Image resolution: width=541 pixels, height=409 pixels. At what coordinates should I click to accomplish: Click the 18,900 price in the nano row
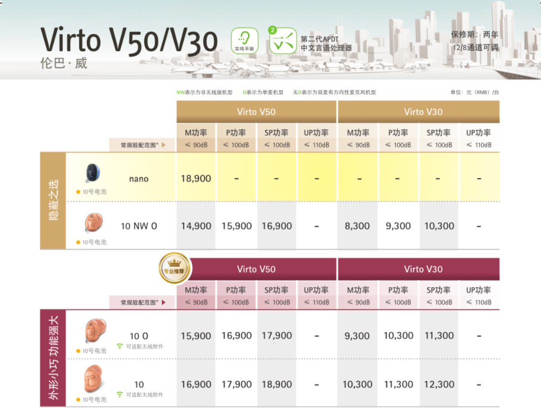pyautogui.click(x=196, y=178)
